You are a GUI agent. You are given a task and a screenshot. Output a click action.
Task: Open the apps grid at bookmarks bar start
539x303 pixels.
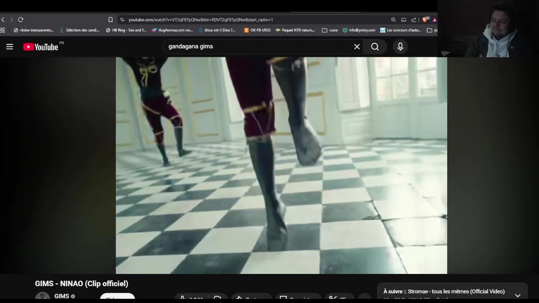click(3, 30)
